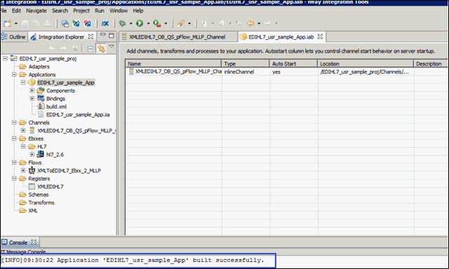Screen dimensions: 449x269
Task: Switch to the Outline tab
Action: click(13, 37)
